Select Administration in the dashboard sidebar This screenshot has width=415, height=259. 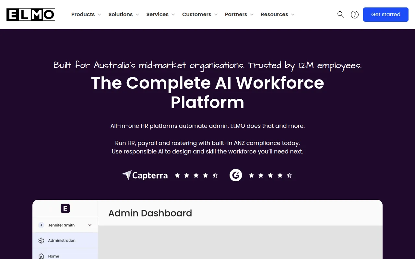(65, 241)
